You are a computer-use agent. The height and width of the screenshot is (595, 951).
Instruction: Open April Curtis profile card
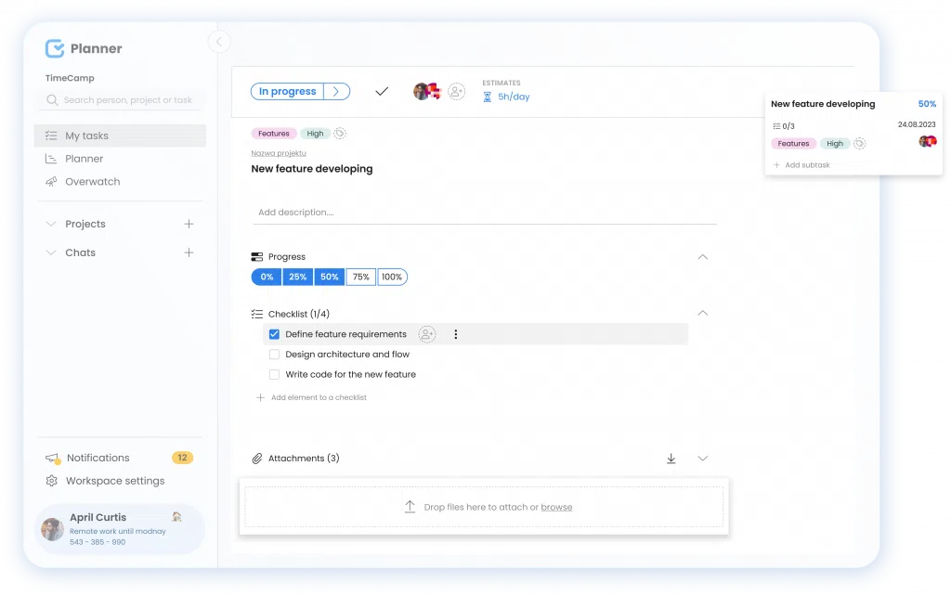click(120, 529)
